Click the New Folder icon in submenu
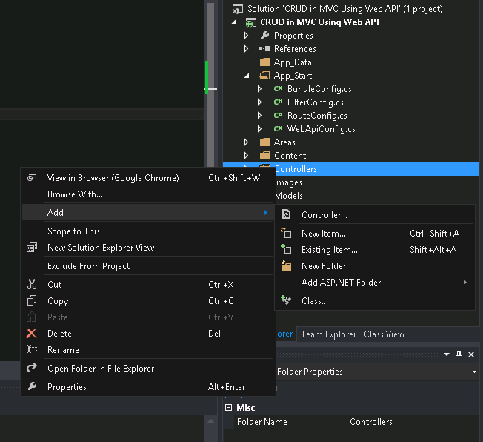Screen dimensions: 483x442 click(286, 265)
